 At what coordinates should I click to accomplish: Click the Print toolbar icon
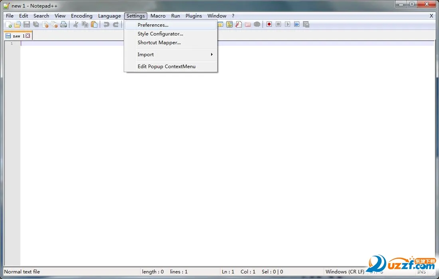tap(63, 25)
